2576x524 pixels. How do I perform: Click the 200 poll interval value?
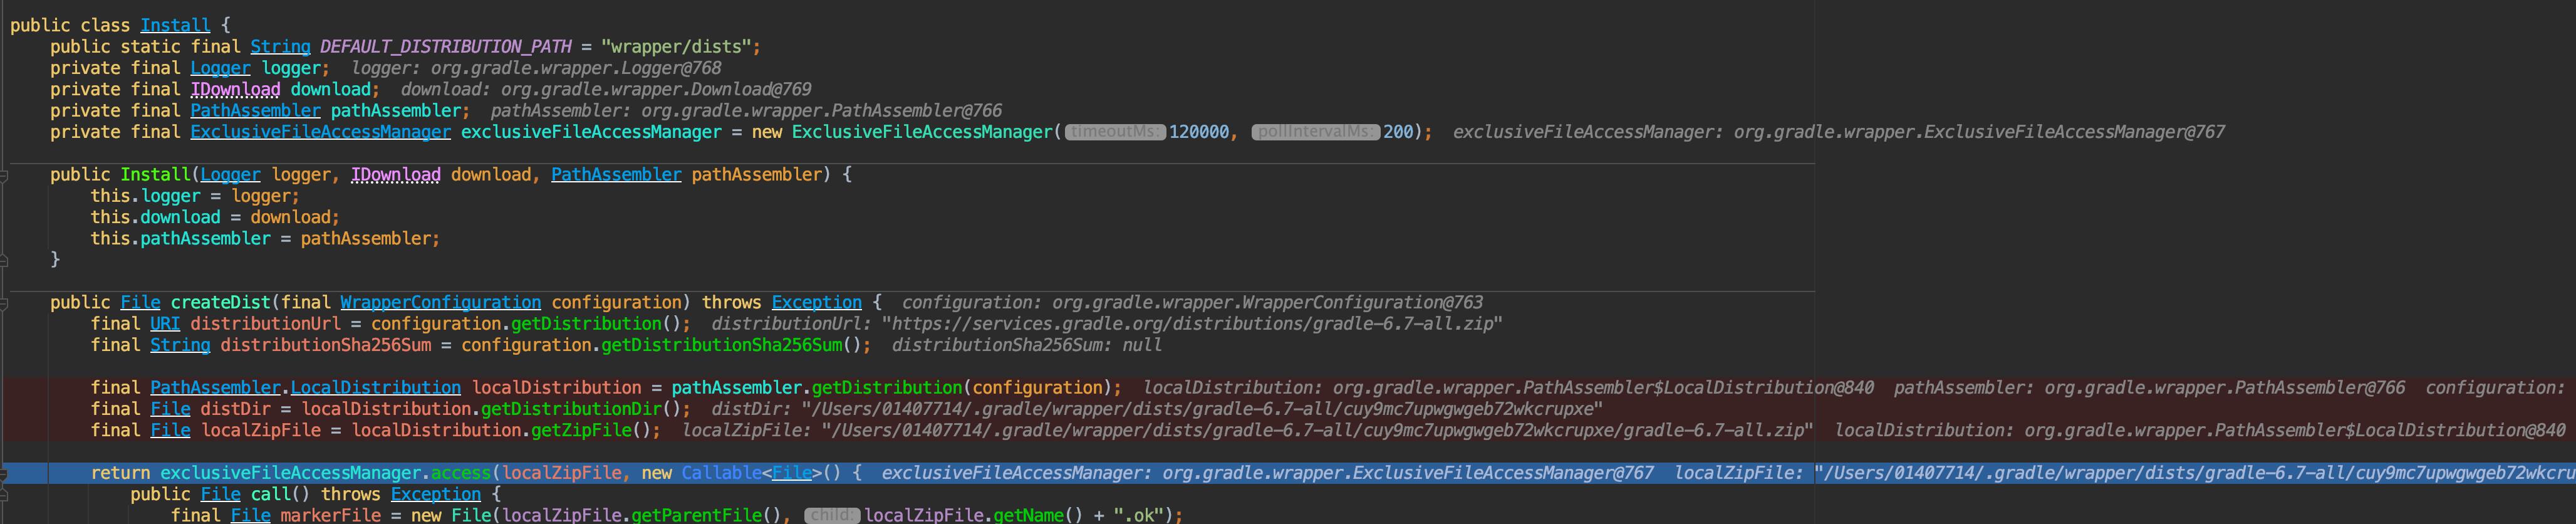(x=1398, y=132)
